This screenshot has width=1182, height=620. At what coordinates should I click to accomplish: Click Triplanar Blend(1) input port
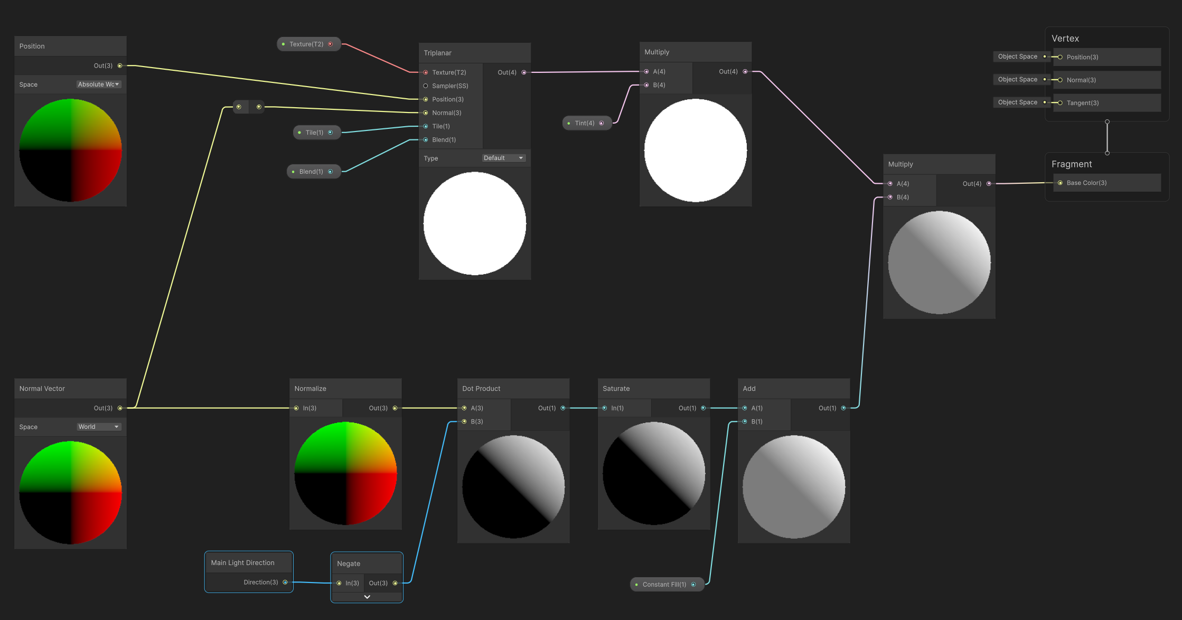click(x=426, y=139)
